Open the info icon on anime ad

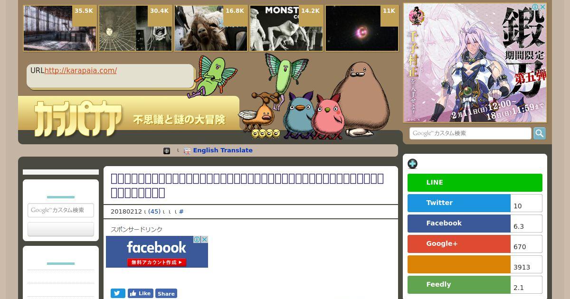pyautogui.click(x=535, y=7)
